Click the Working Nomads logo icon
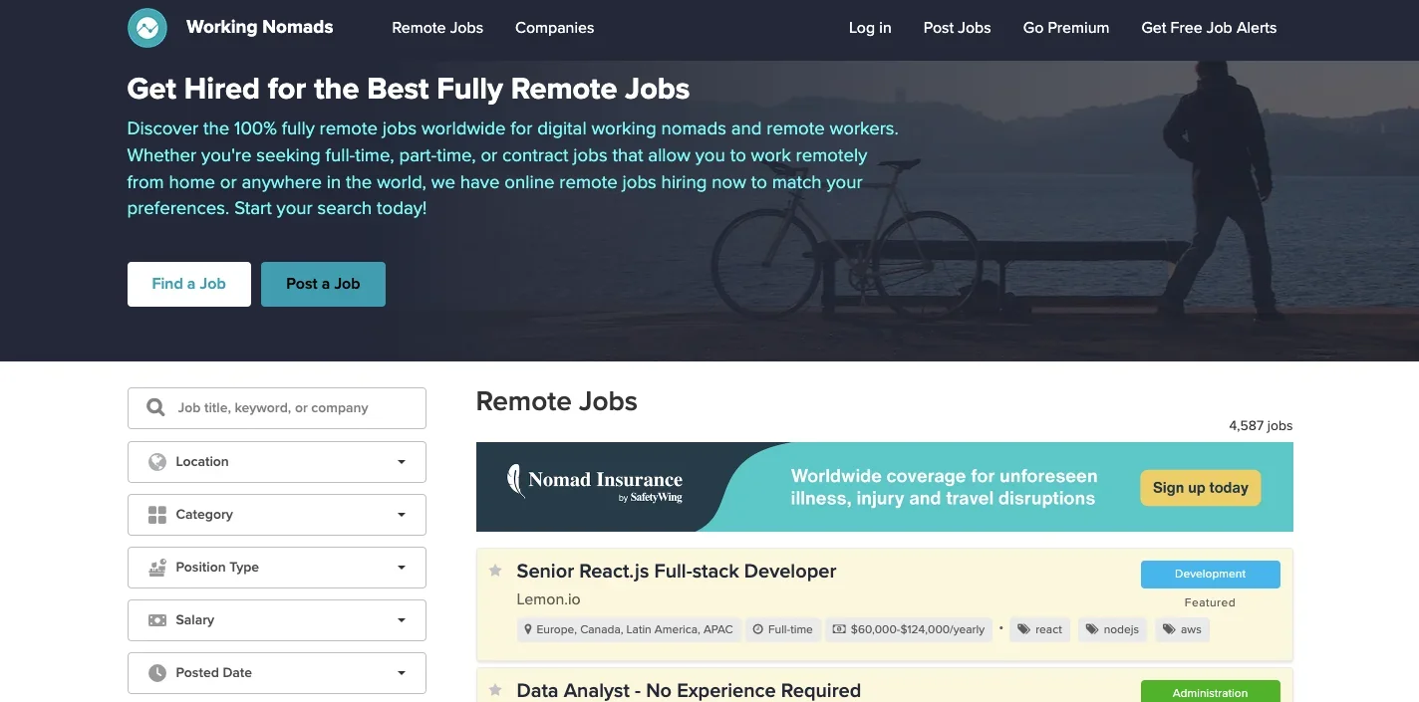This screenshot has height=702, width=1419. tap(147, 28)
